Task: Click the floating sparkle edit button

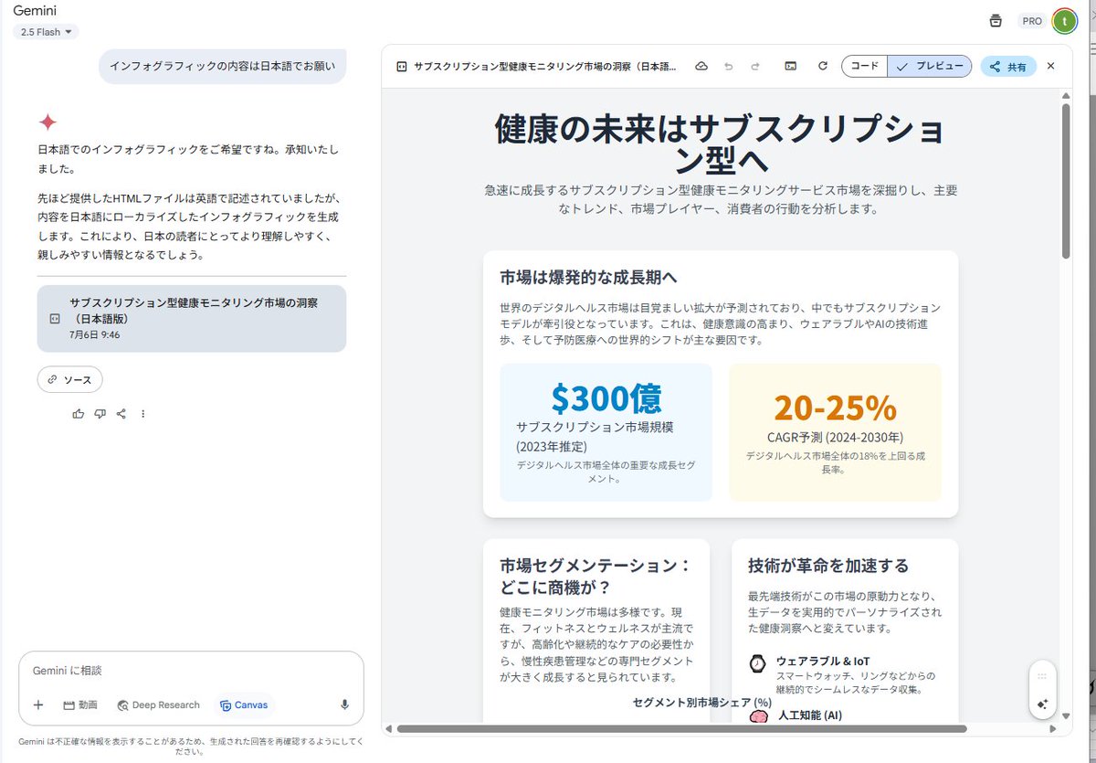Action: click(x=1042, y=705)
